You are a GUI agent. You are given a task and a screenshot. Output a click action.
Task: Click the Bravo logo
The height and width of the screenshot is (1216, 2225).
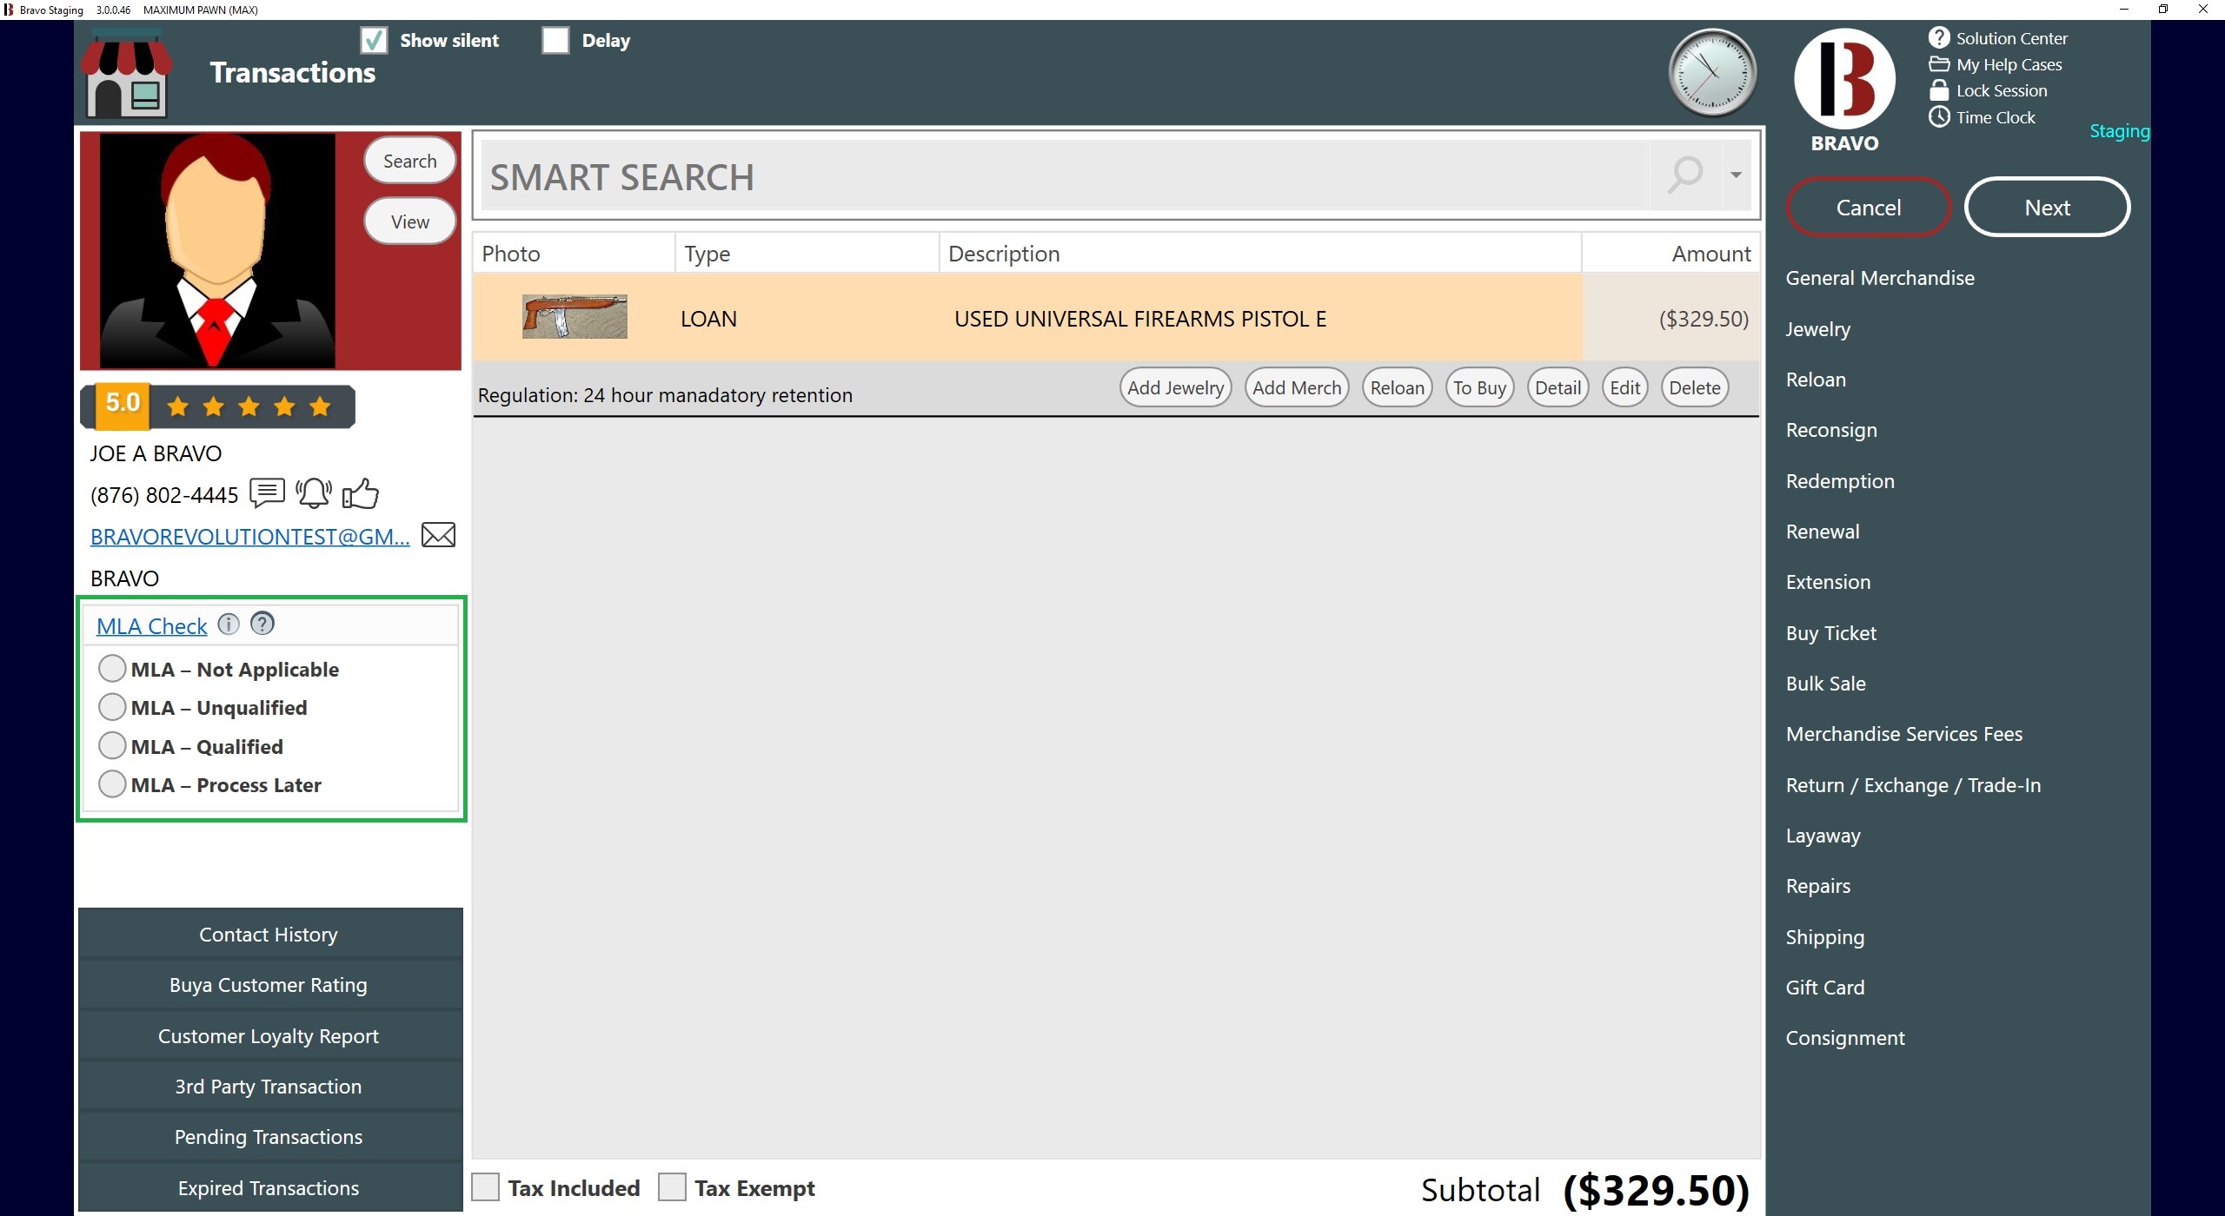pyautogui.click(x=1844, y=79)
